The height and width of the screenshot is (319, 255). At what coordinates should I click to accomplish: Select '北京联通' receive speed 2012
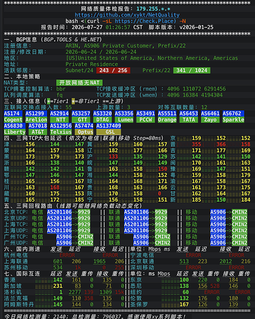pos(226,262)
